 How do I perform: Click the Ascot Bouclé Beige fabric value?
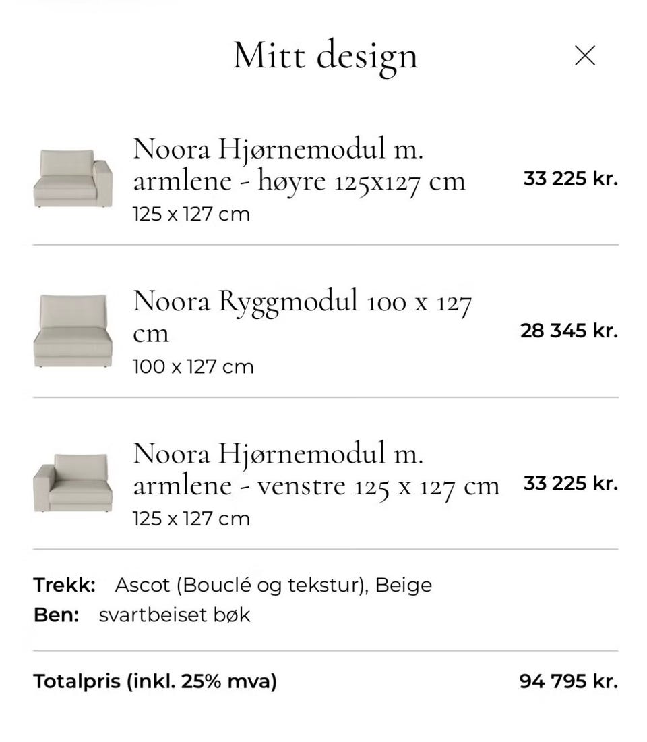[274, 586]
